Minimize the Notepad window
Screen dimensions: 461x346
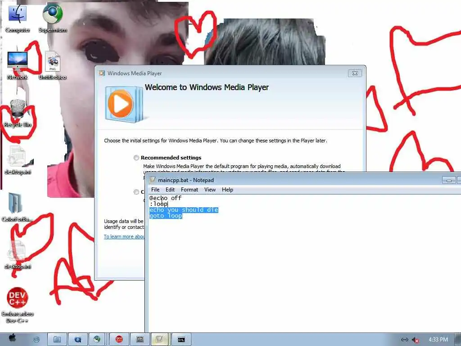(449, 180)
